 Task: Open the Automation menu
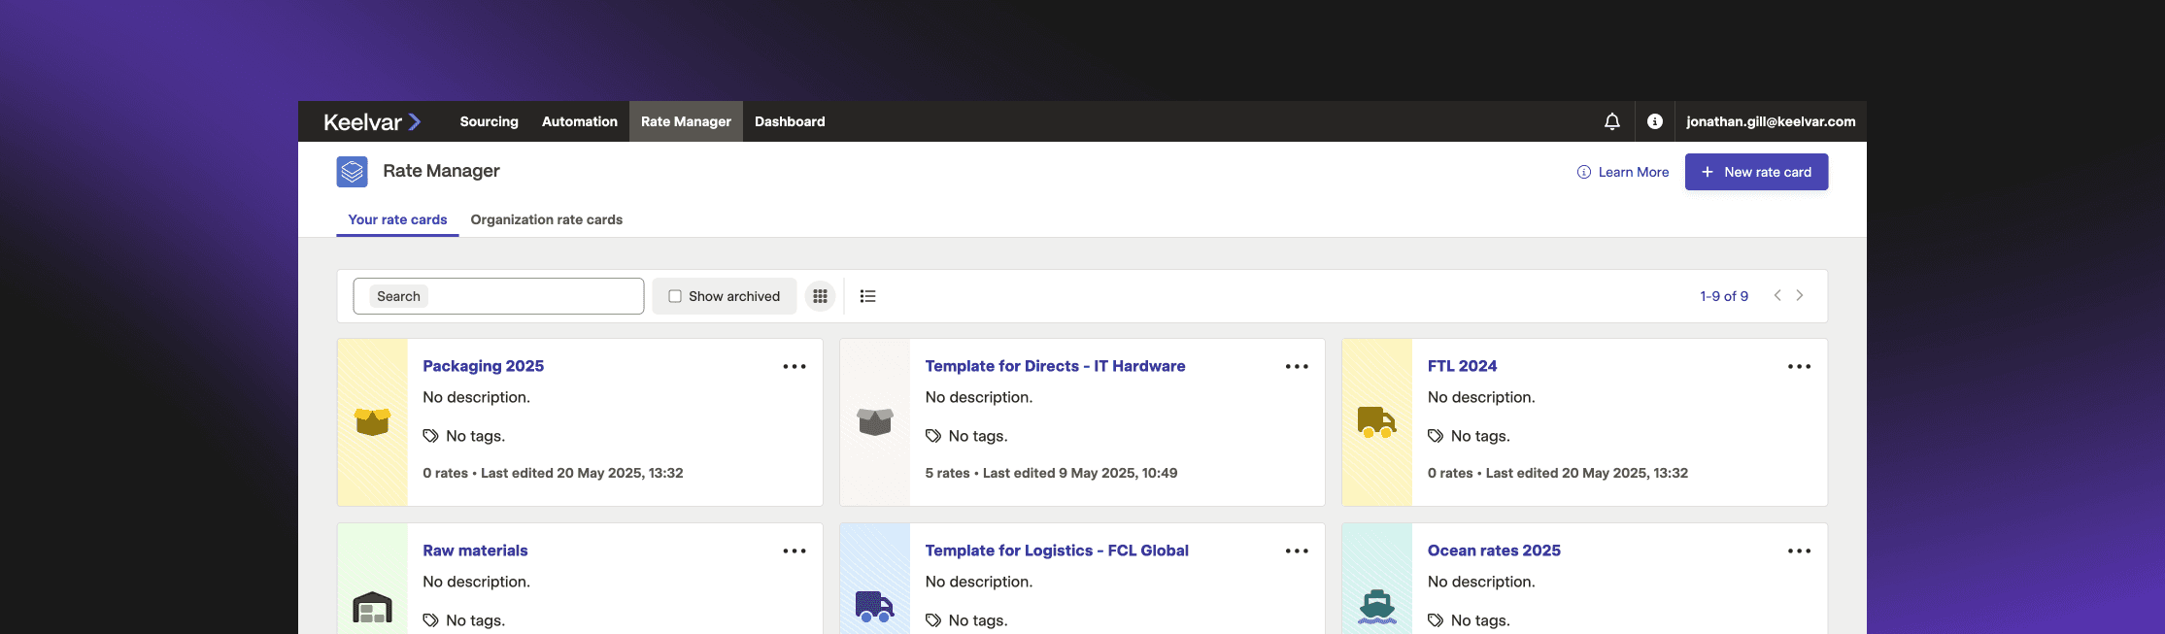[x=580, y=121]
